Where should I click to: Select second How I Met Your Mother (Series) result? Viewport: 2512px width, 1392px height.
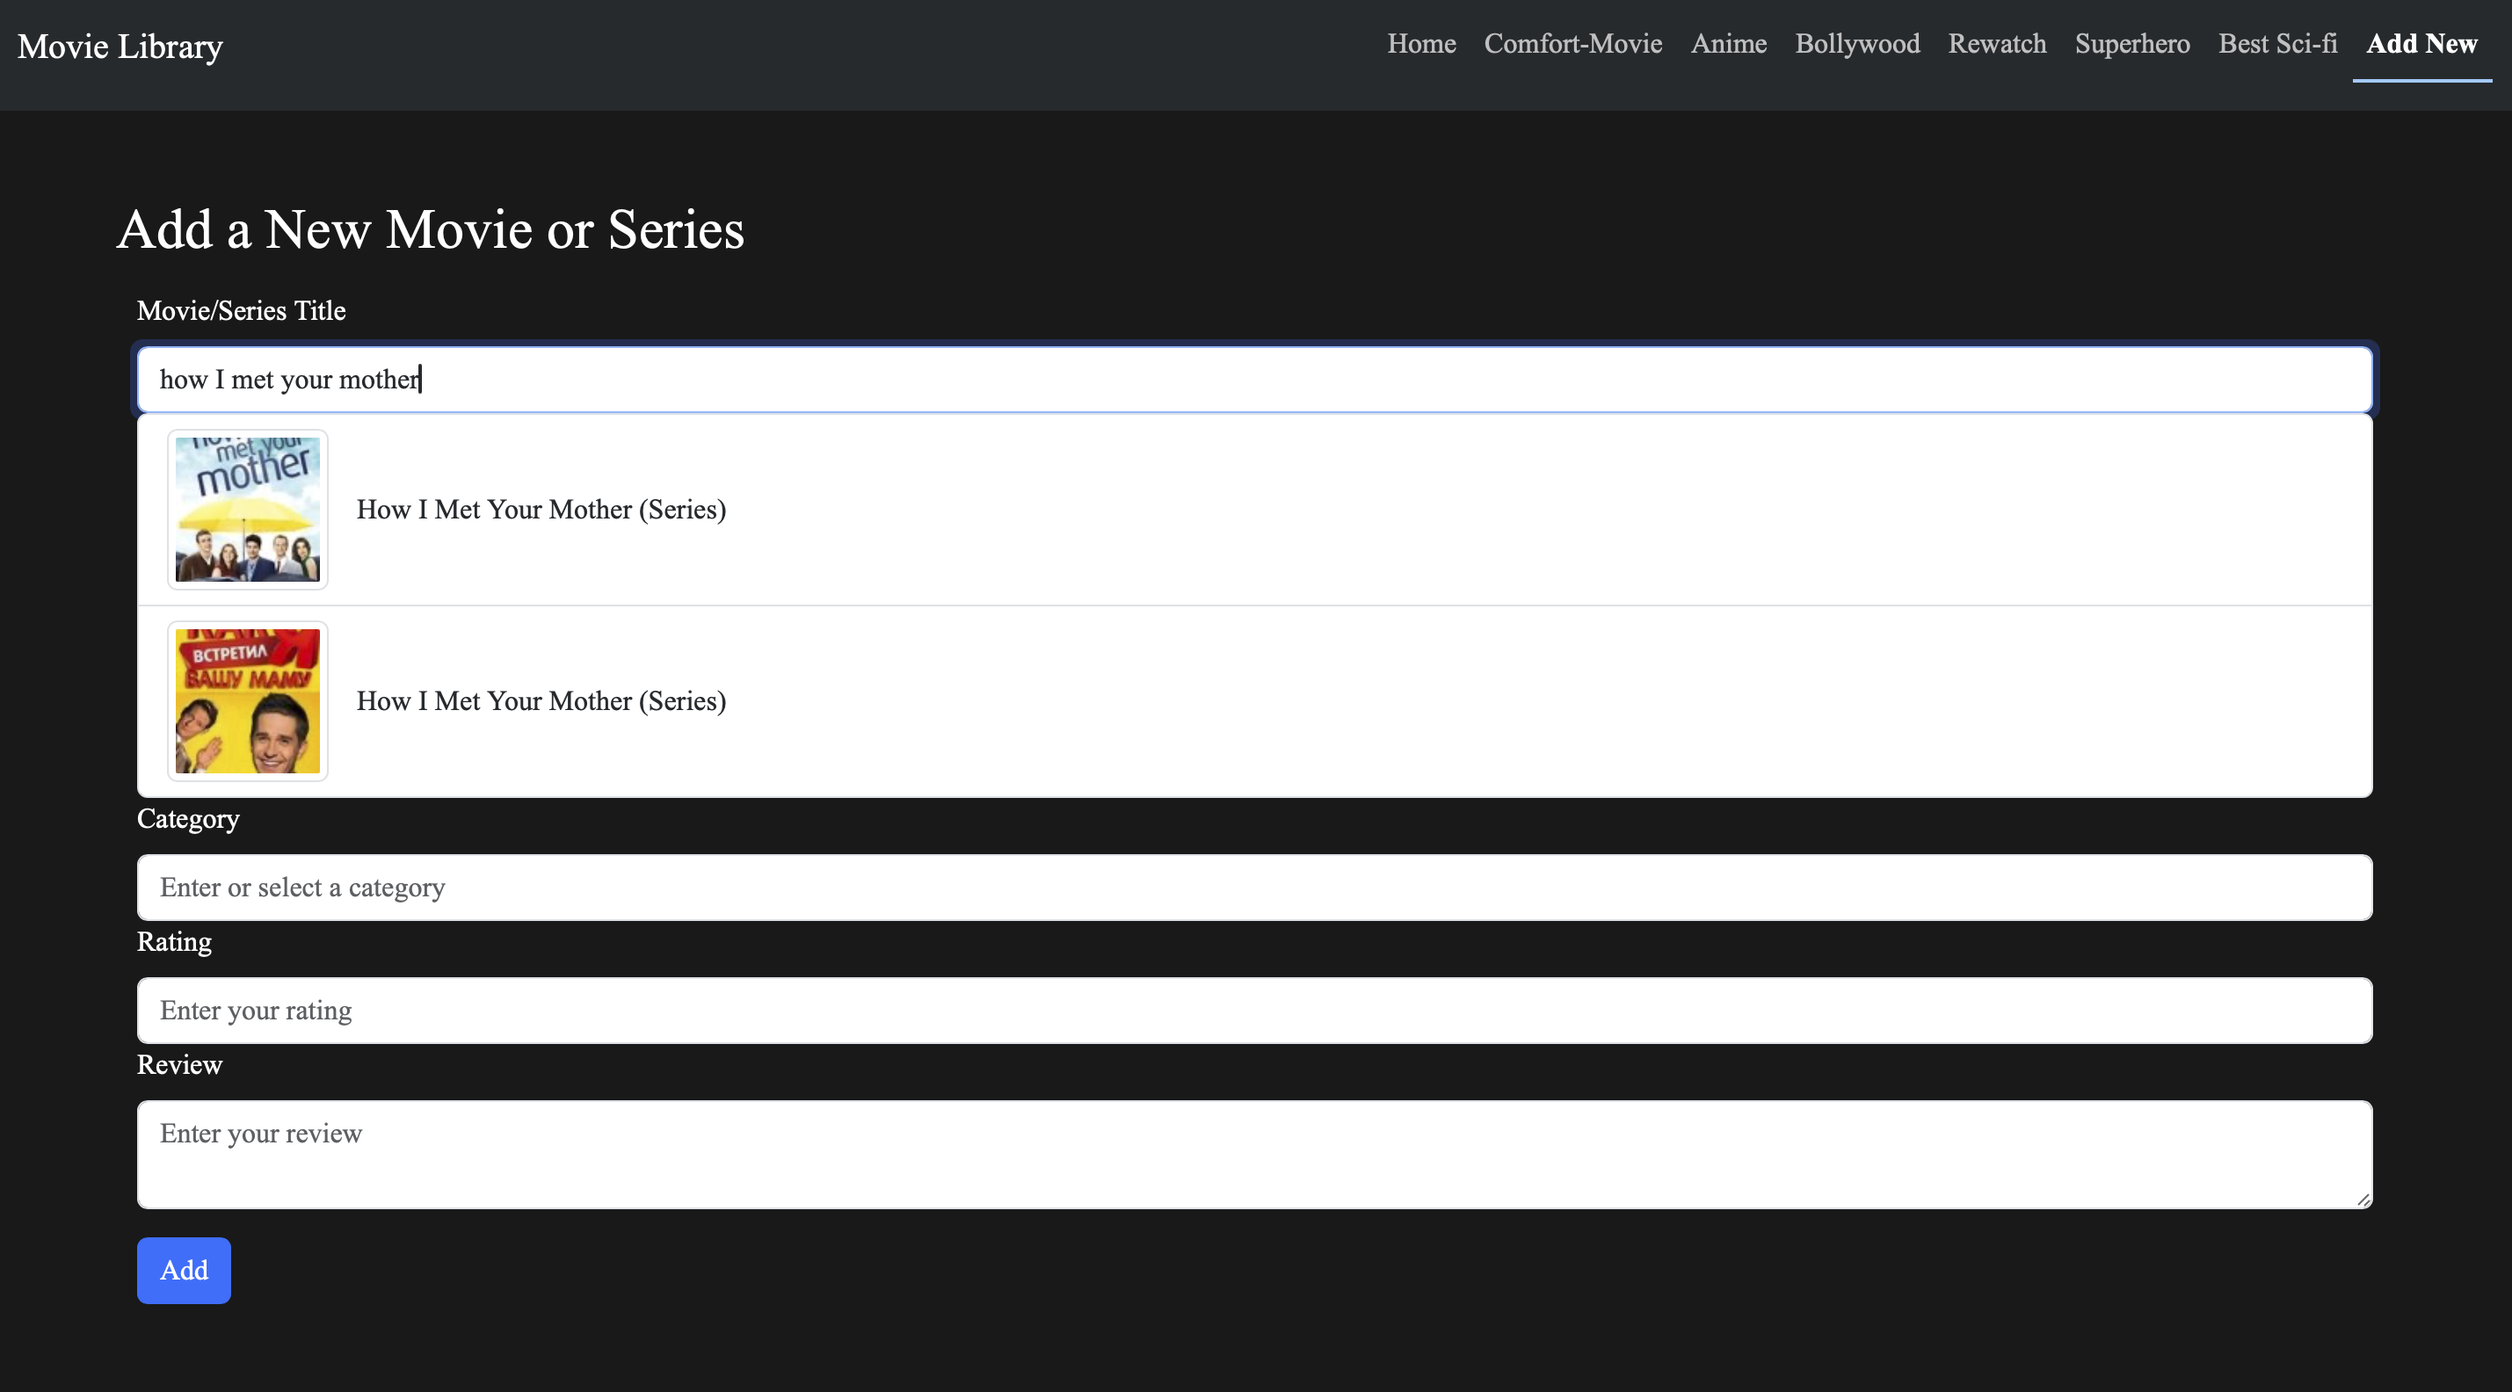tap(1254, 701)
